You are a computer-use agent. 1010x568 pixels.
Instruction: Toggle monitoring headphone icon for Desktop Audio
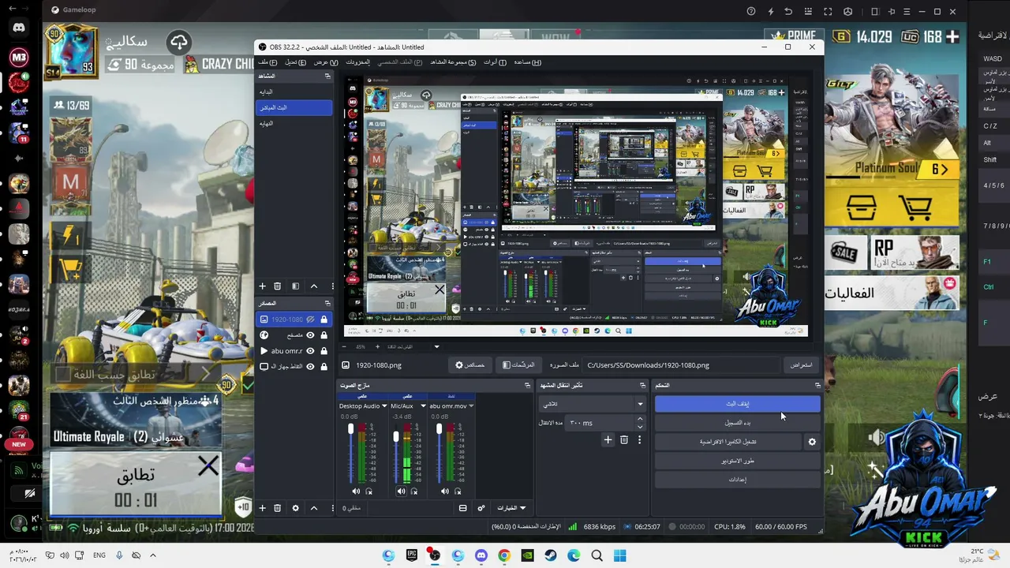(x=369, y=491)
